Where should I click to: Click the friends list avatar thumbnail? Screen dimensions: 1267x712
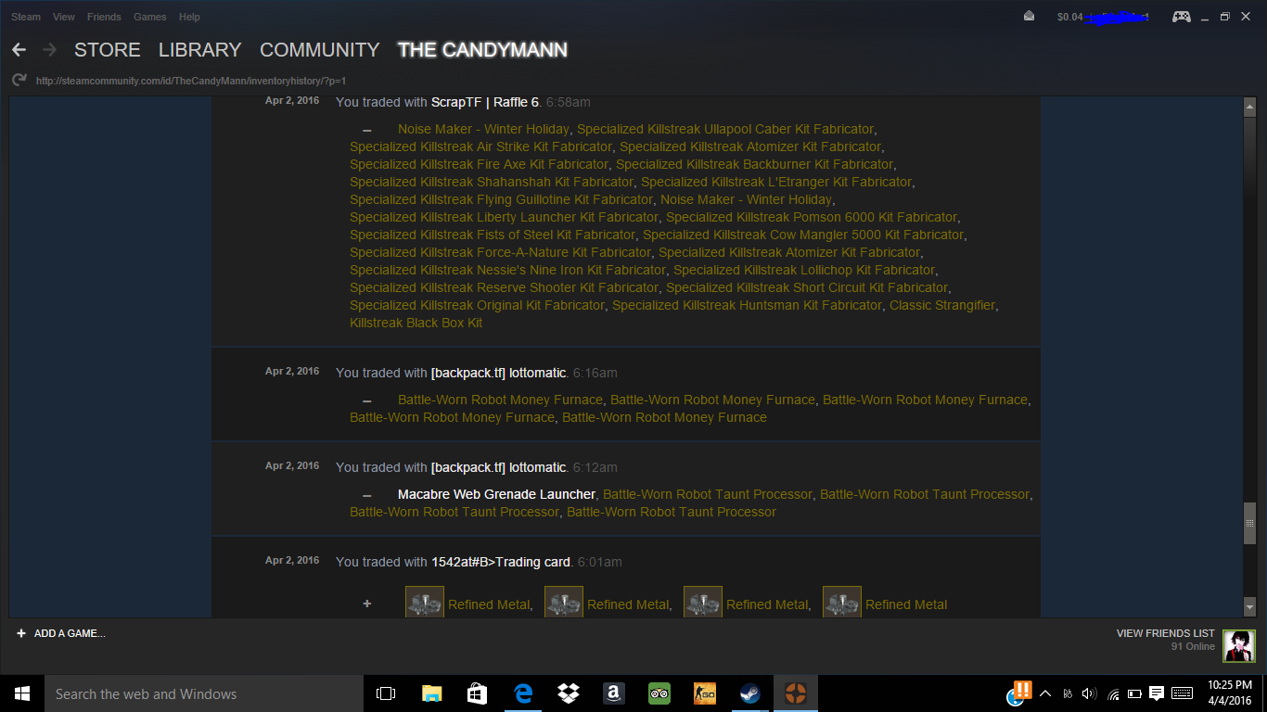1238,645
